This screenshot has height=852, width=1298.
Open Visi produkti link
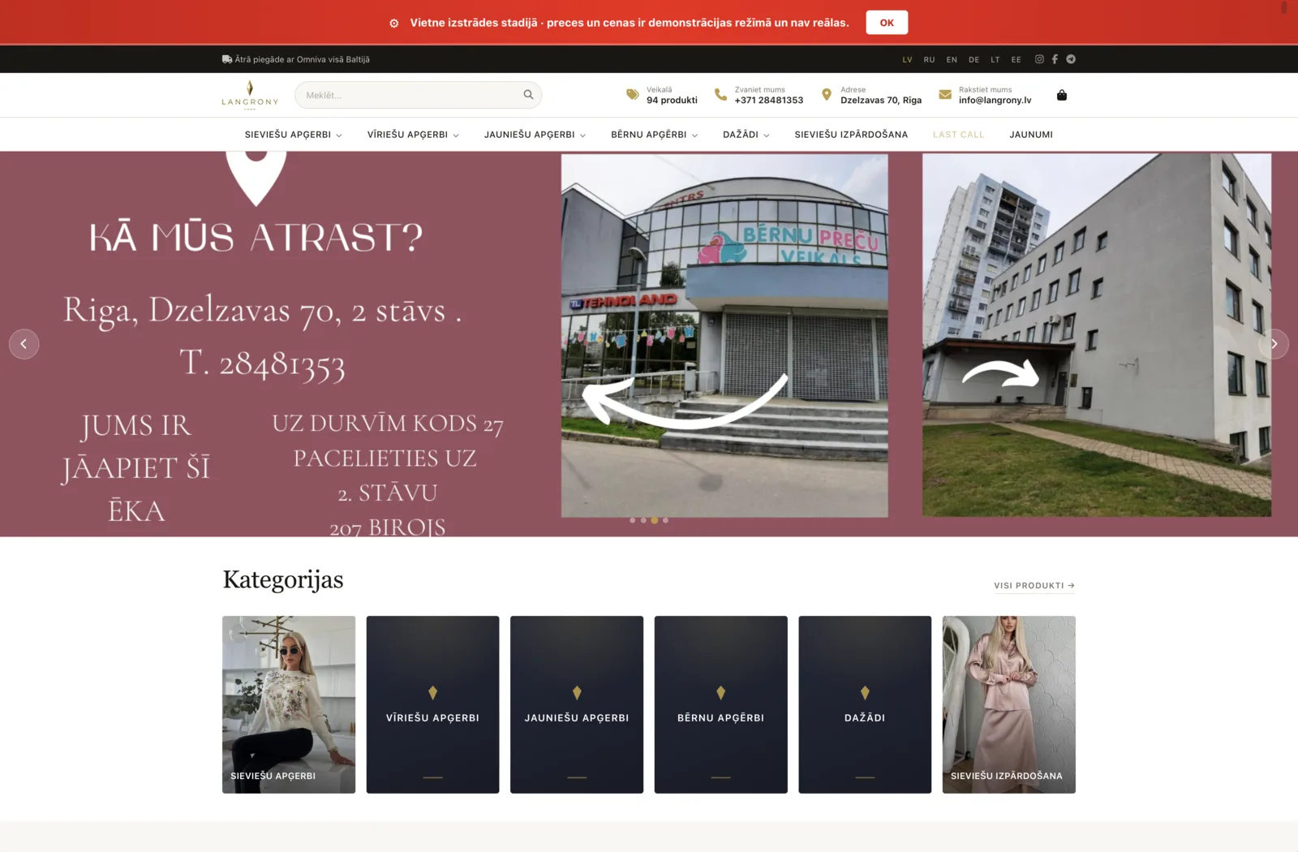tap(1034, 585)
